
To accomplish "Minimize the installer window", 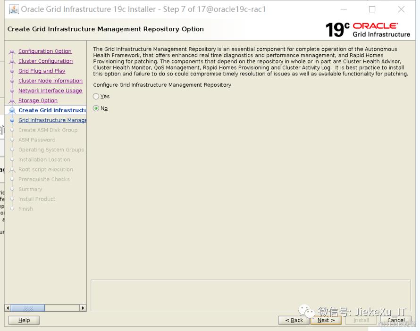I will [x=344, y=9].
